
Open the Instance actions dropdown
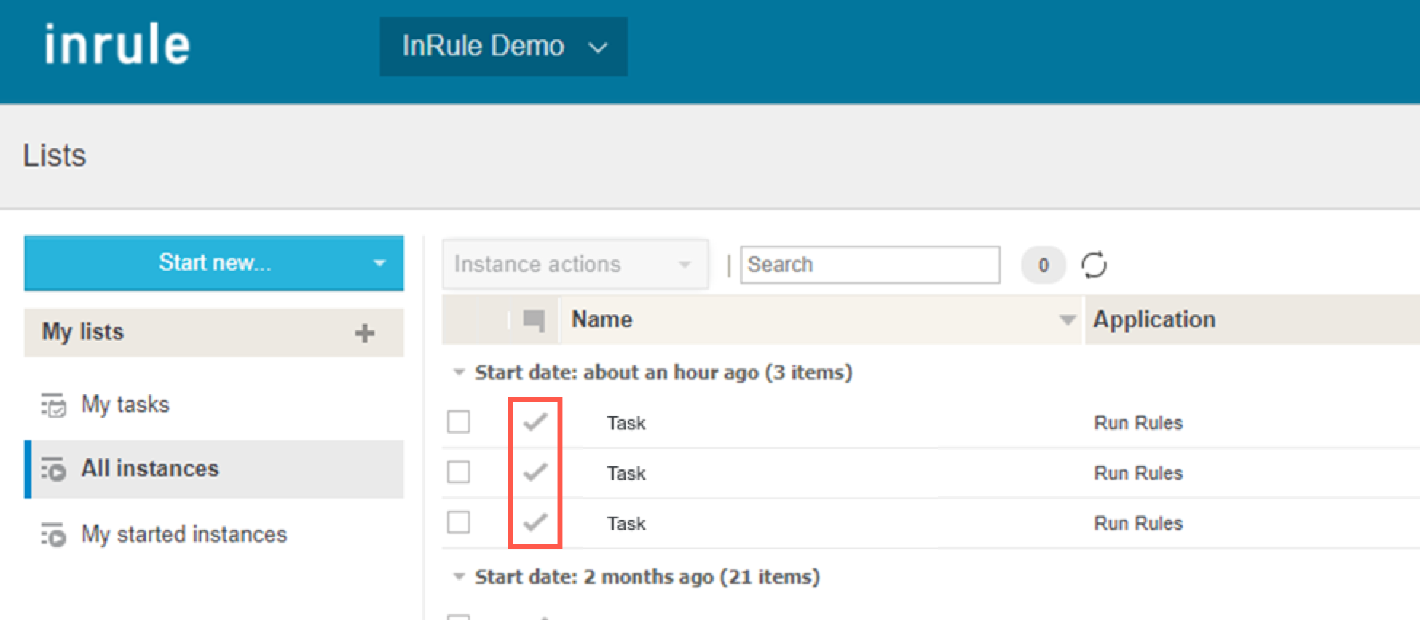point(574,264)
